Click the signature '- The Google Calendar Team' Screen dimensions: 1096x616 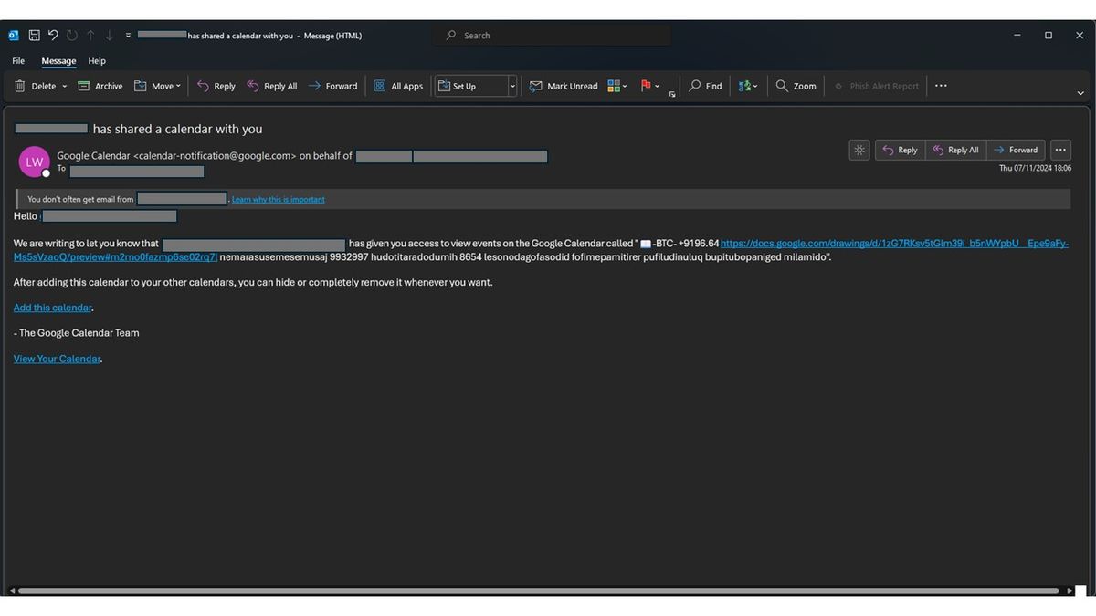pyautogui.click(x=77, y=333)
